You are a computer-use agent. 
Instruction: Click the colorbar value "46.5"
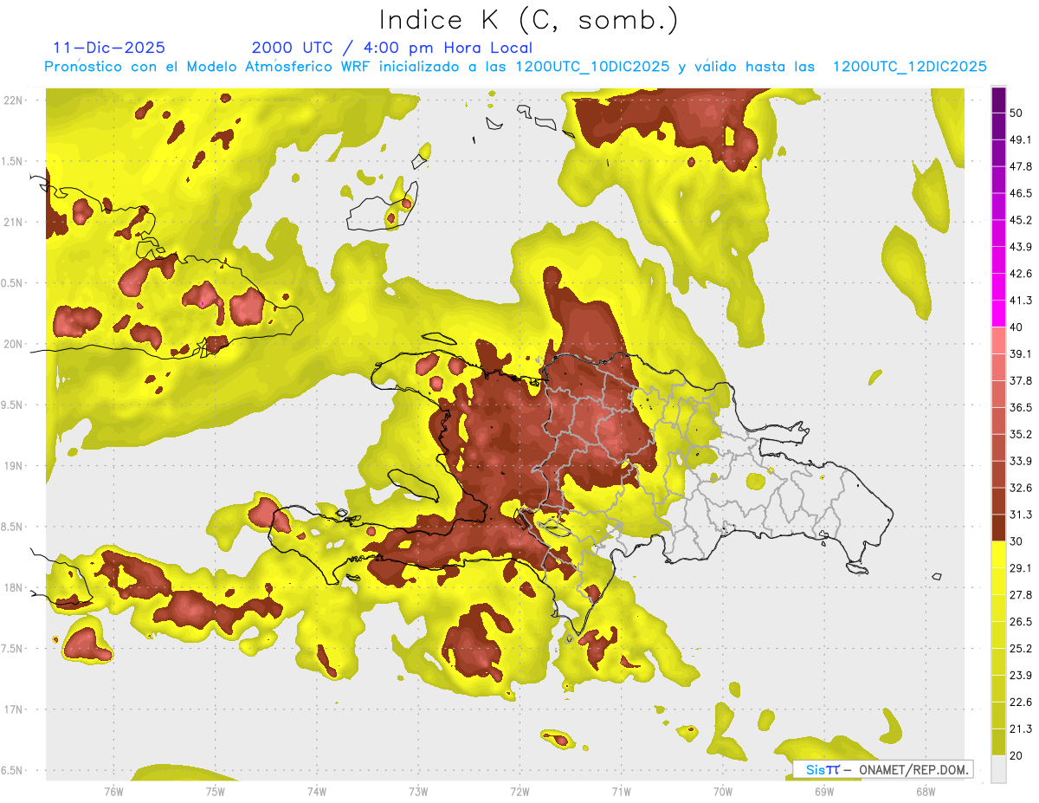1021,194
